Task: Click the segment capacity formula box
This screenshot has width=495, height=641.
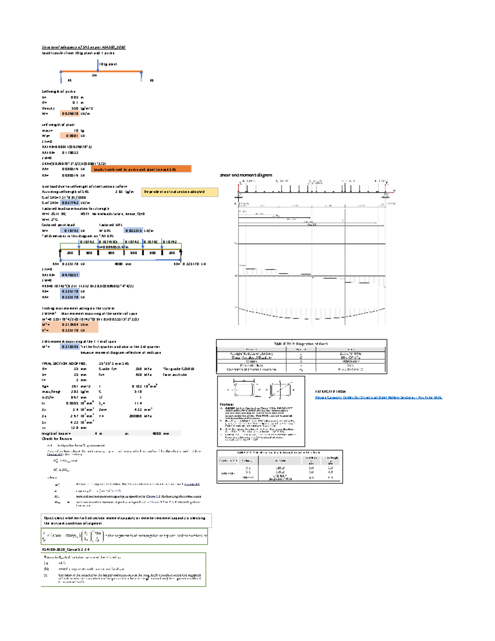Action: (124, 538)
